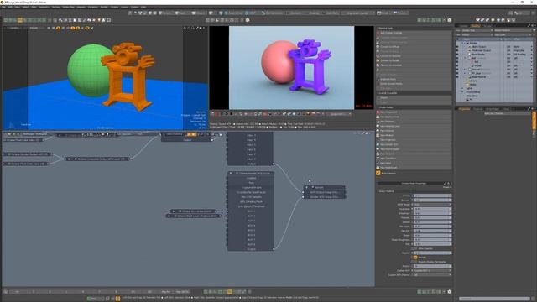
Task: Toggle the Smooth Shadow Terminator checkbox
Action: (x=414, y=262)
